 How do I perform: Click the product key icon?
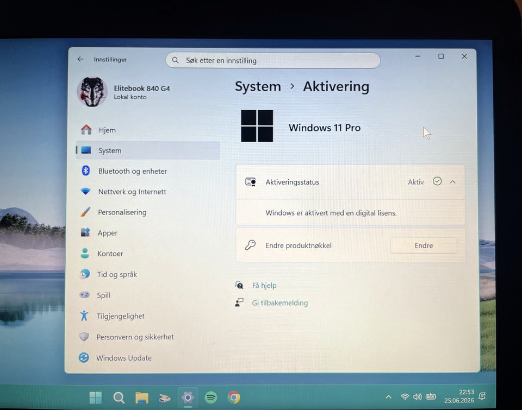pos(250,245)
